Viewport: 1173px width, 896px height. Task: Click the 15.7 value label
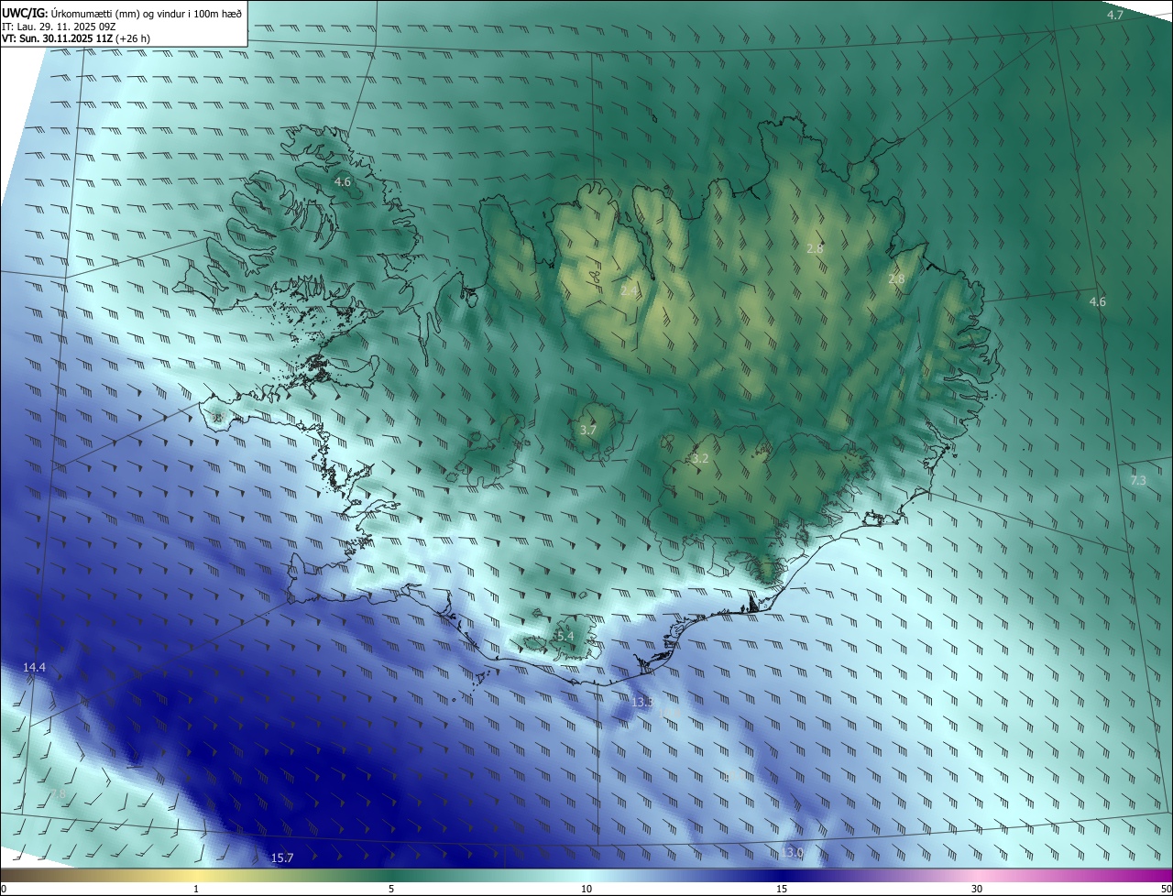pos(282,858)
